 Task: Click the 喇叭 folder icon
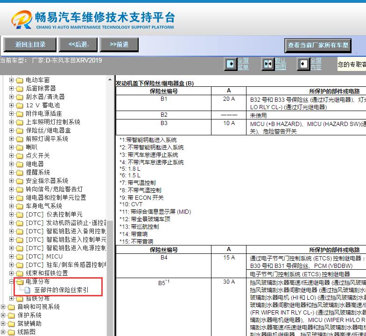20,147
